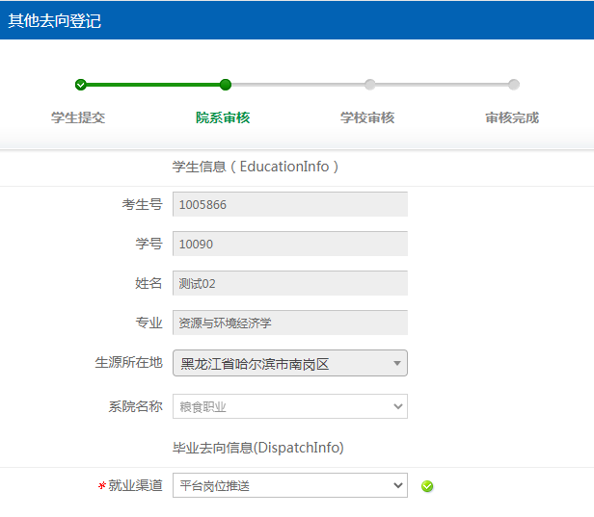Select the 院系审核 step label
594x517 pixels.
click(223, 117)
